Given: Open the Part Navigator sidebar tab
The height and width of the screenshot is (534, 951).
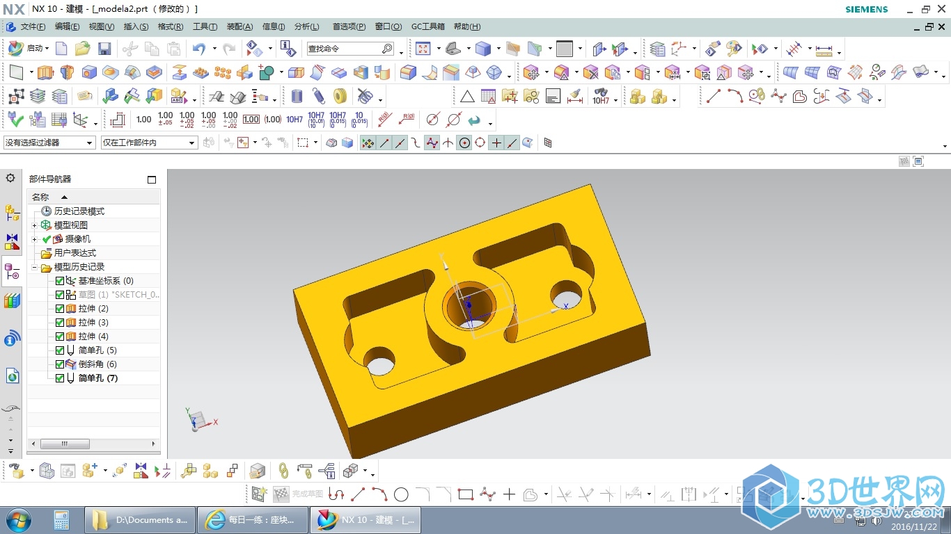Looking at the screenshot, I should pyautogui.click(x=12, y=271).
